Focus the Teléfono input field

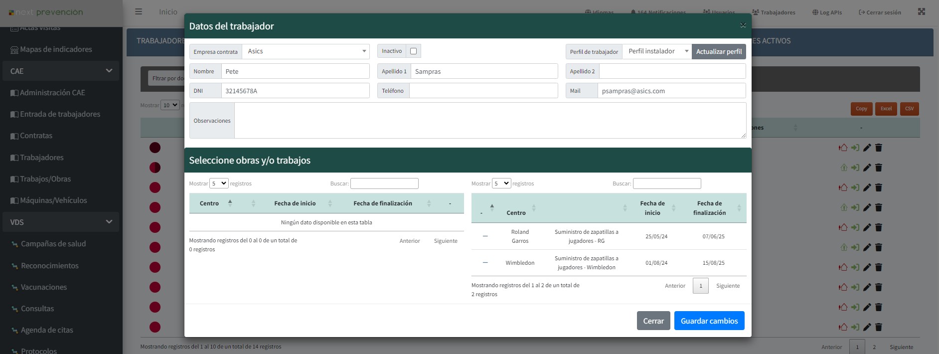(x=483, y=91)
